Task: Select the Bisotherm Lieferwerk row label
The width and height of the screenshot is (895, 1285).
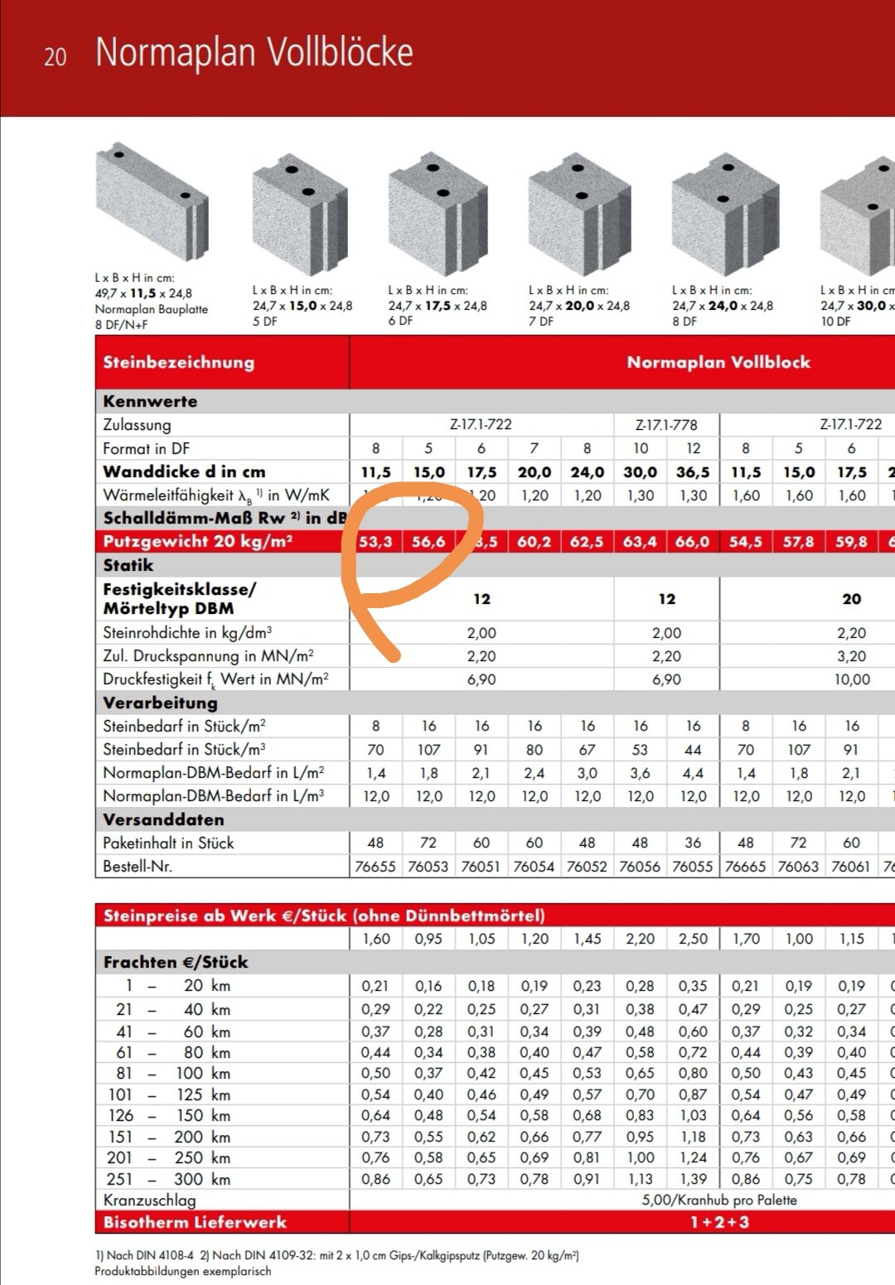Action: point(195,1222)
